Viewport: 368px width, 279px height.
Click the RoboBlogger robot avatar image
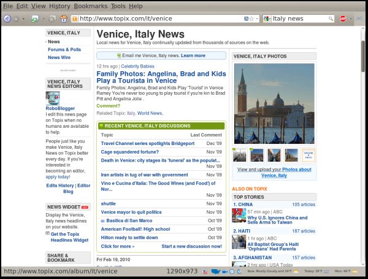[53, 98]
